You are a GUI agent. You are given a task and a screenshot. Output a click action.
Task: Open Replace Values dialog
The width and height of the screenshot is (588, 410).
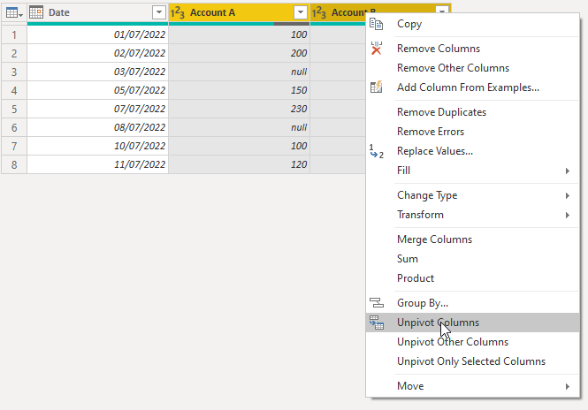point(472,151)
